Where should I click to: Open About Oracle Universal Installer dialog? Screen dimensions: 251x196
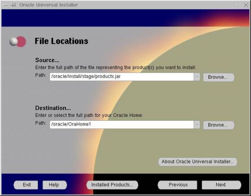click(198, 162)
